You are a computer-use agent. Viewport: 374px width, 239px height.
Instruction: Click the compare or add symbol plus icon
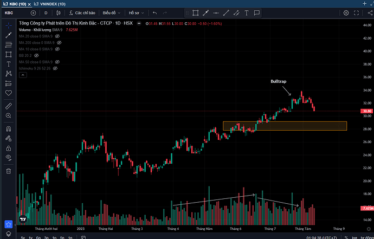click(34, 13)
